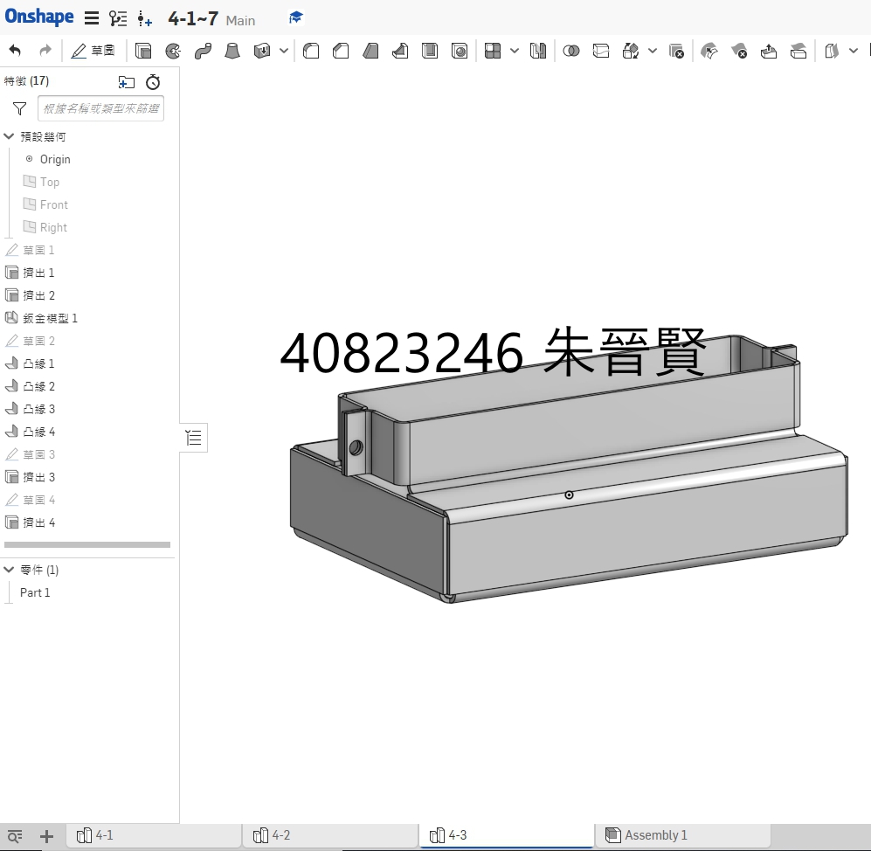The image size is (871, 851).
Task: Select the Revolve tool
Action: point(173,51)
